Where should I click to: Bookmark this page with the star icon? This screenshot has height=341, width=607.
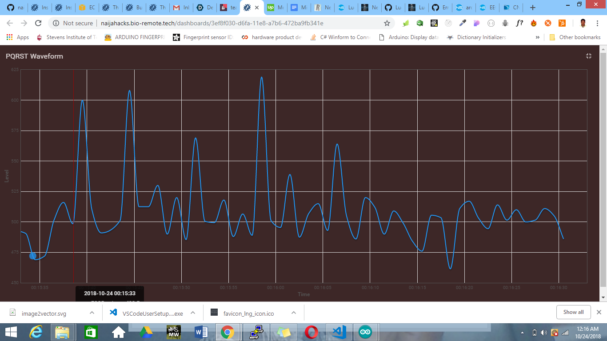point(387,23)
